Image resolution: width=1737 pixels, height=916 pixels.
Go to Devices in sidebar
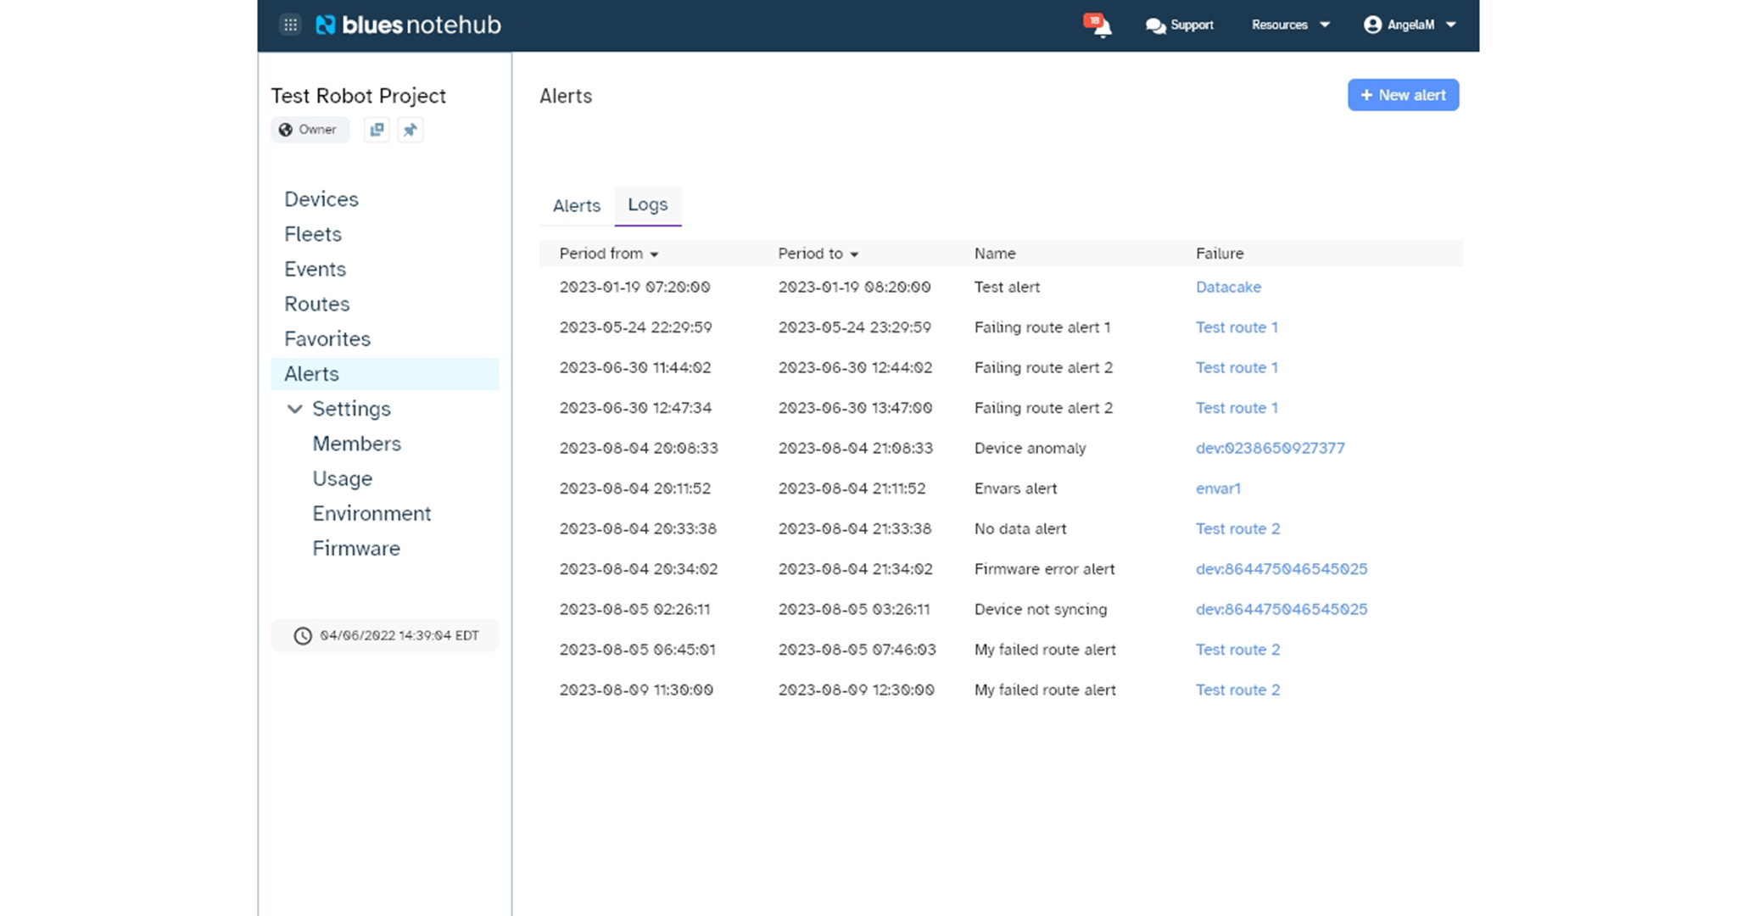321,199
